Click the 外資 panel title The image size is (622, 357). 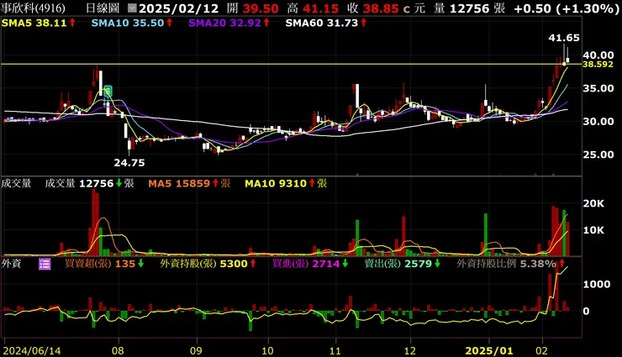11,264
